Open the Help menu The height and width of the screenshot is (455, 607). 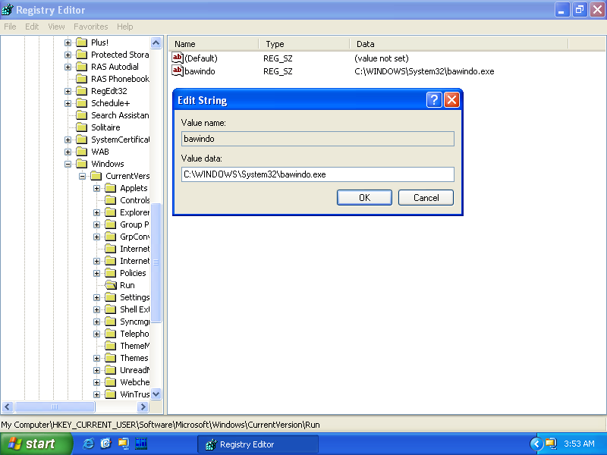125,27
